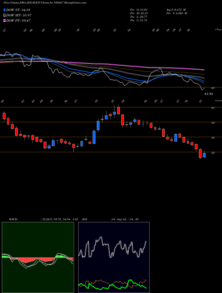The height and width of the screenshot is (293, 222).
Task: Click the Pre C: 51.75 value
Action: coord(139,20)
